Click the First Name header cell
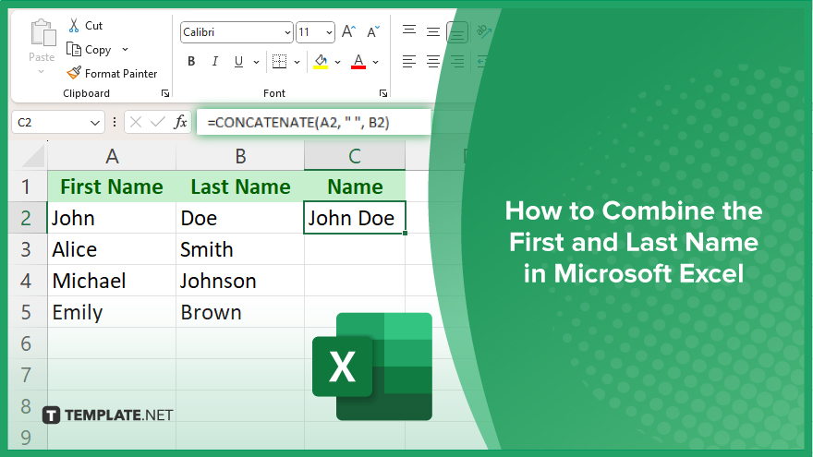The width and height of the screenshot is (813, 457). point(112,186)
